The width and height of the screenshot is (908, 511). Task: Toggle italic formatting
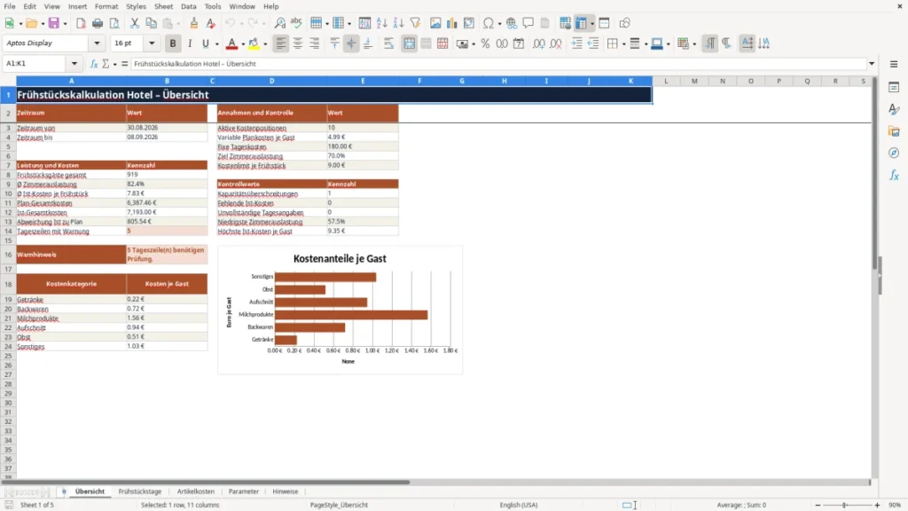tap(190, 43)
